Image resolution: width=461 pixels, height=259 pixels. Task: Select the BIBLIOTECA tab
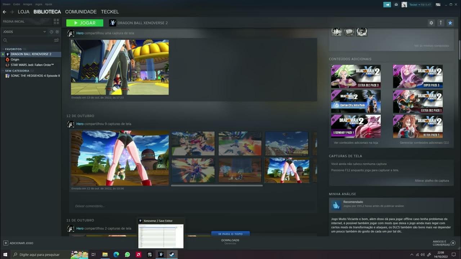pyautogui.click(x=47, y=12)
